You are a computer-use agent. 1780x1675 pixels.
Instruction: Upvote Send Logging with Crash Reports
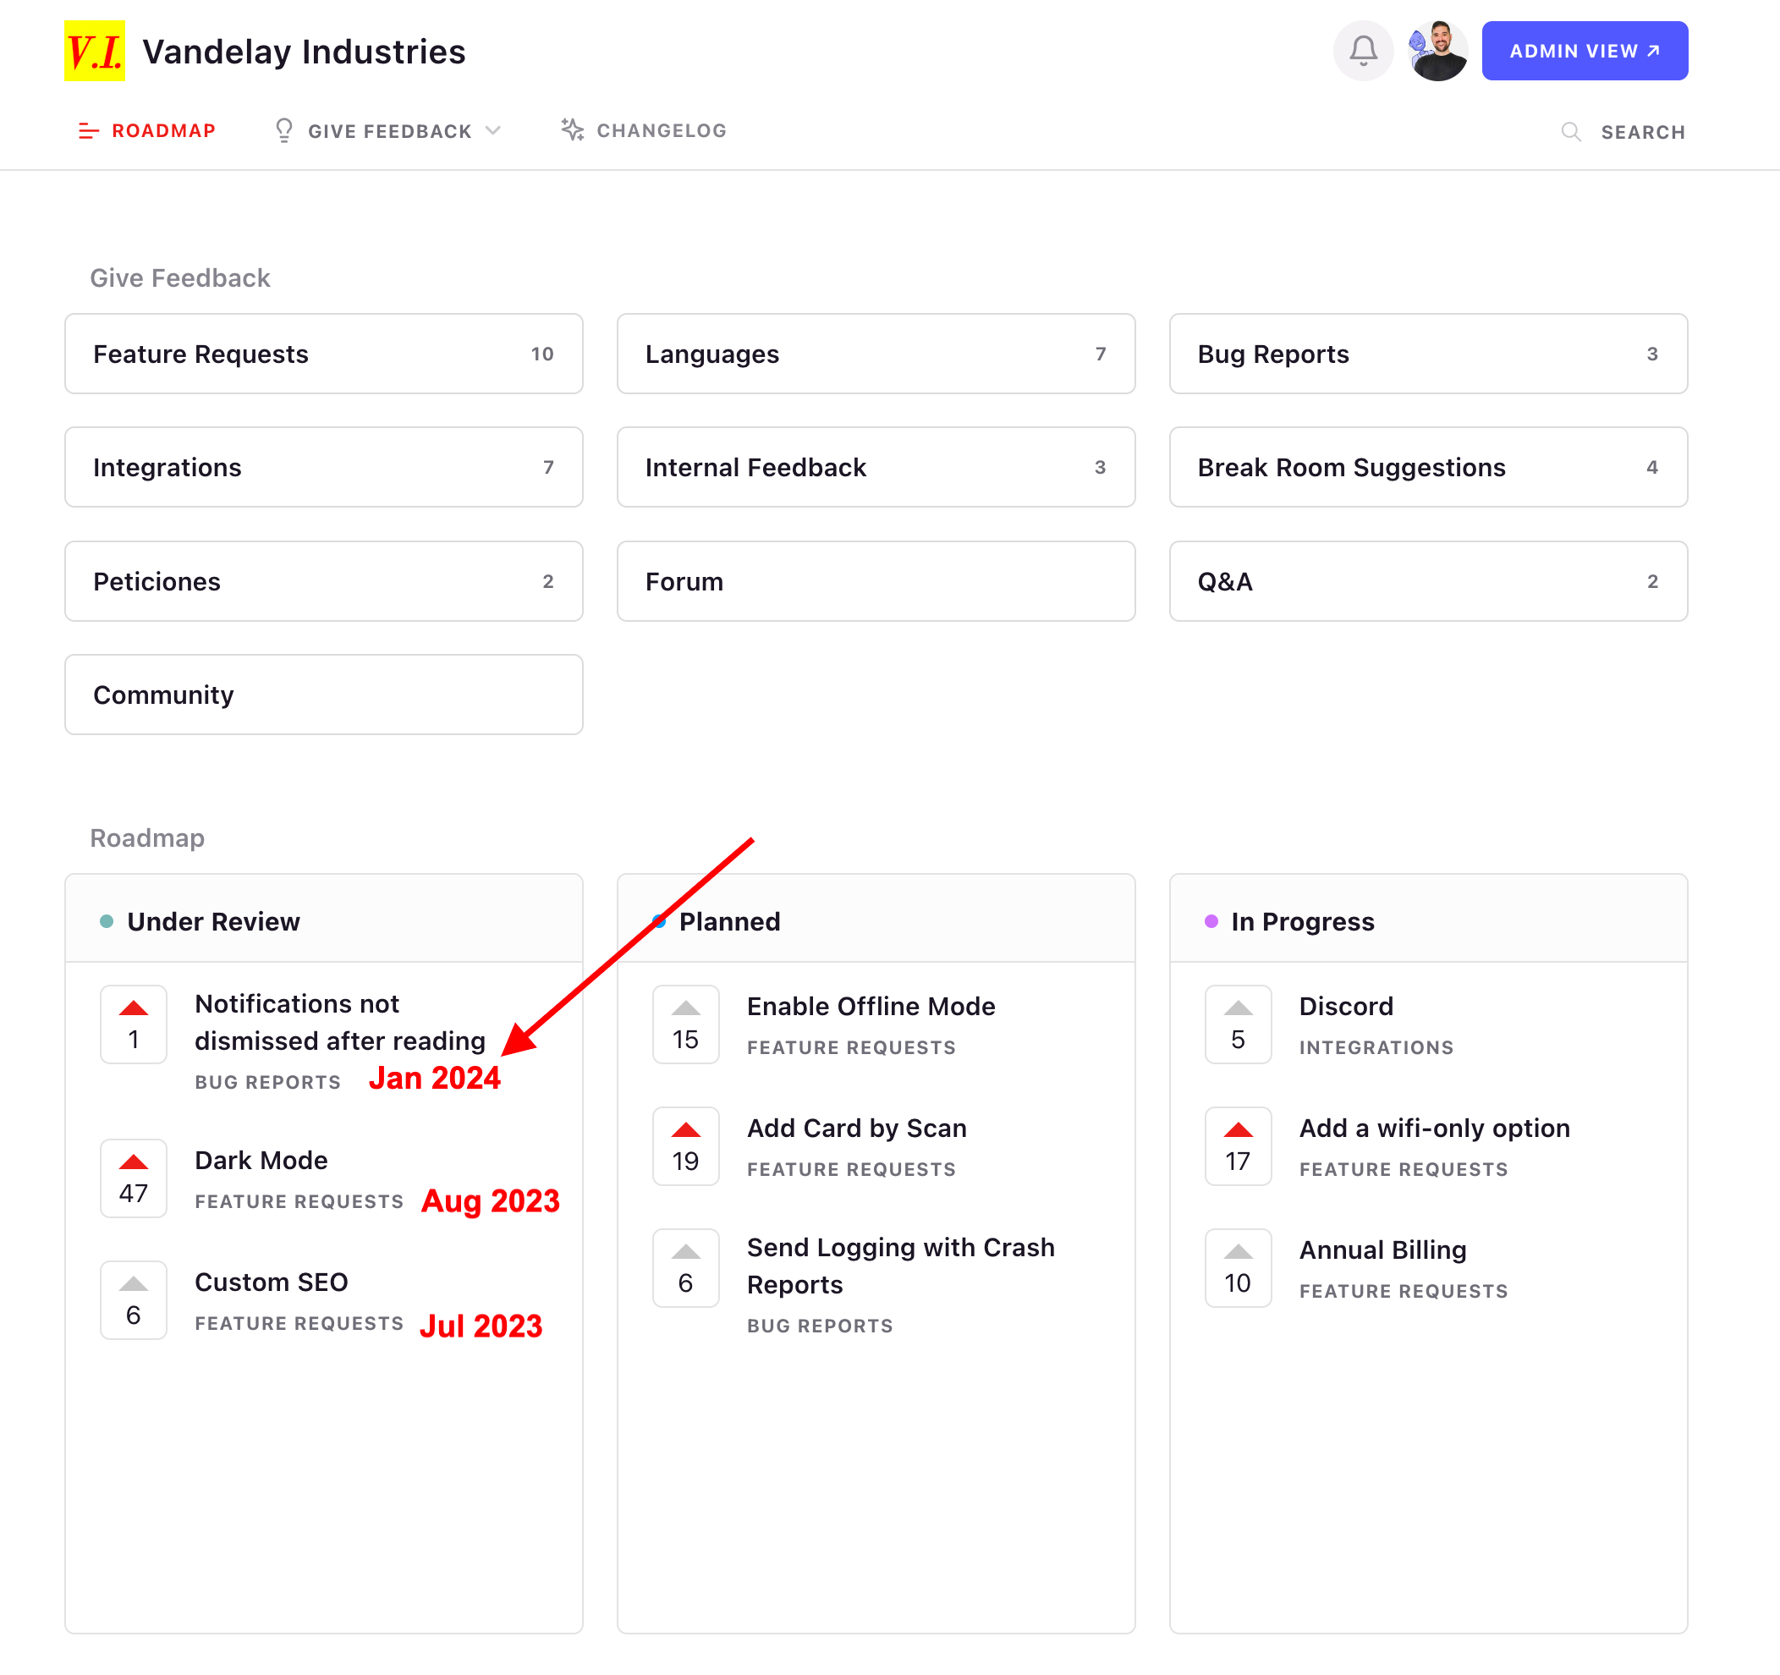686,1267
